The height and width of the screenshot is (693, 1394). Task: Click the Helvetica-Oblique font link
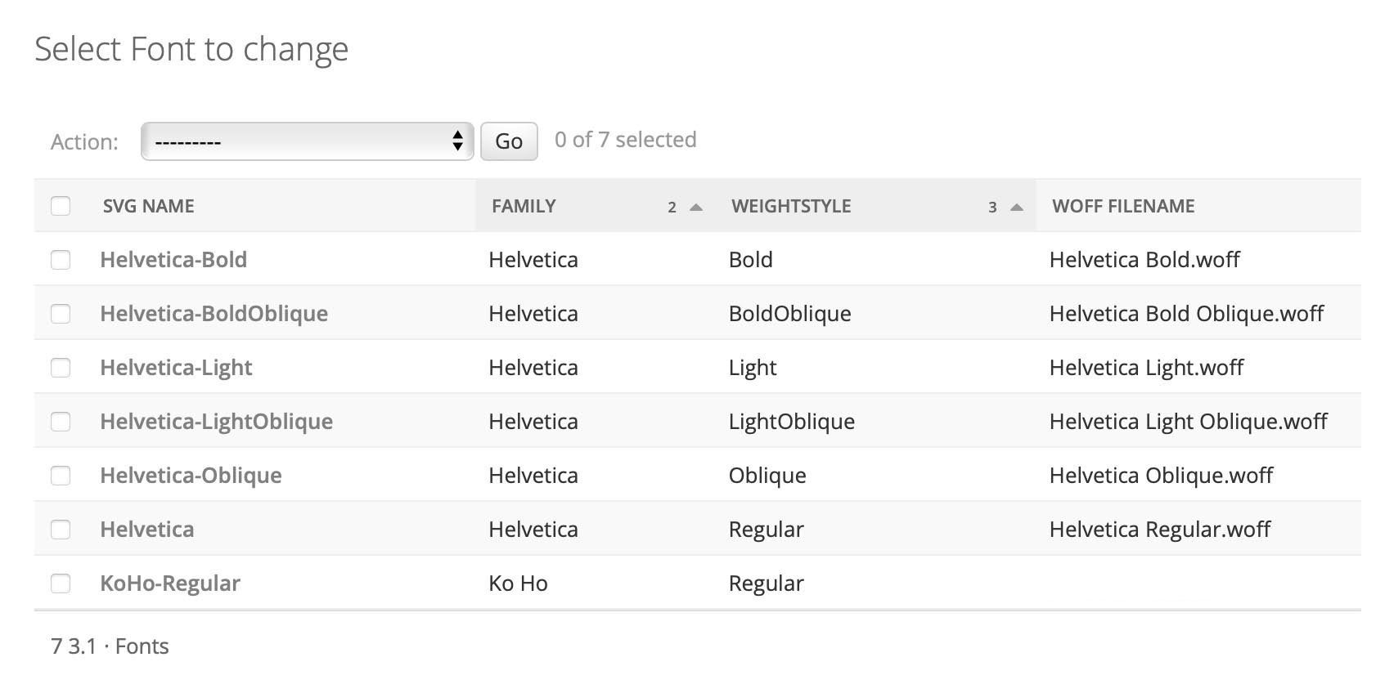(x=191, y=476)
